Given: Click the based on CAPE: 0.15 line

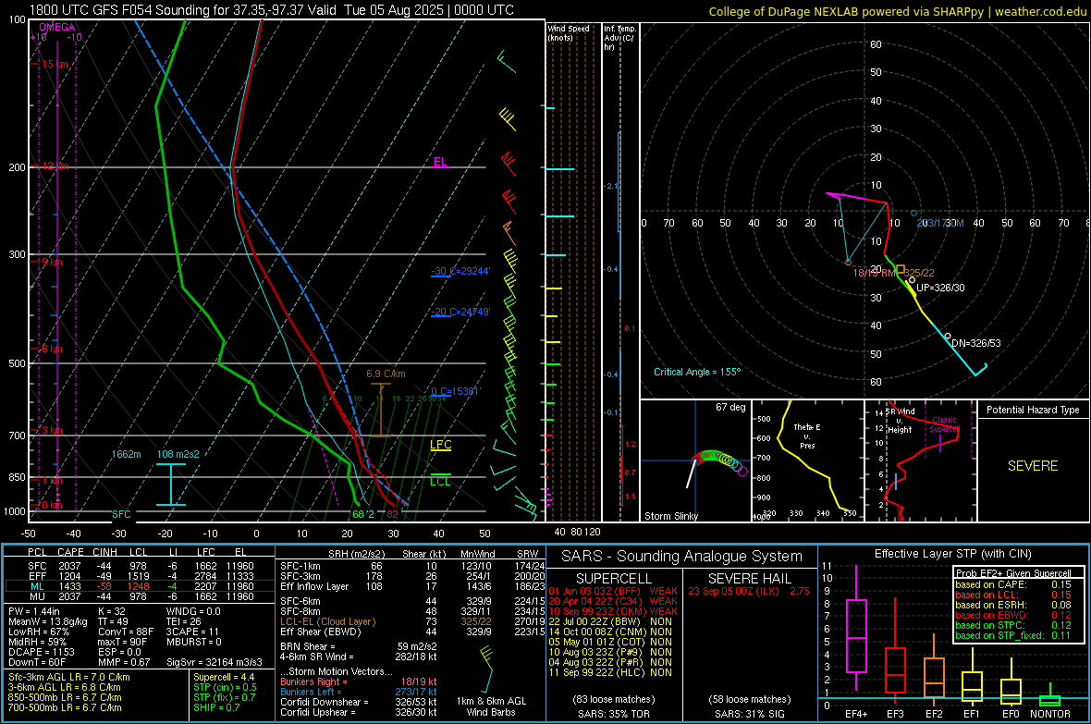Looking at the screenshot, I should click(1013, 584).
